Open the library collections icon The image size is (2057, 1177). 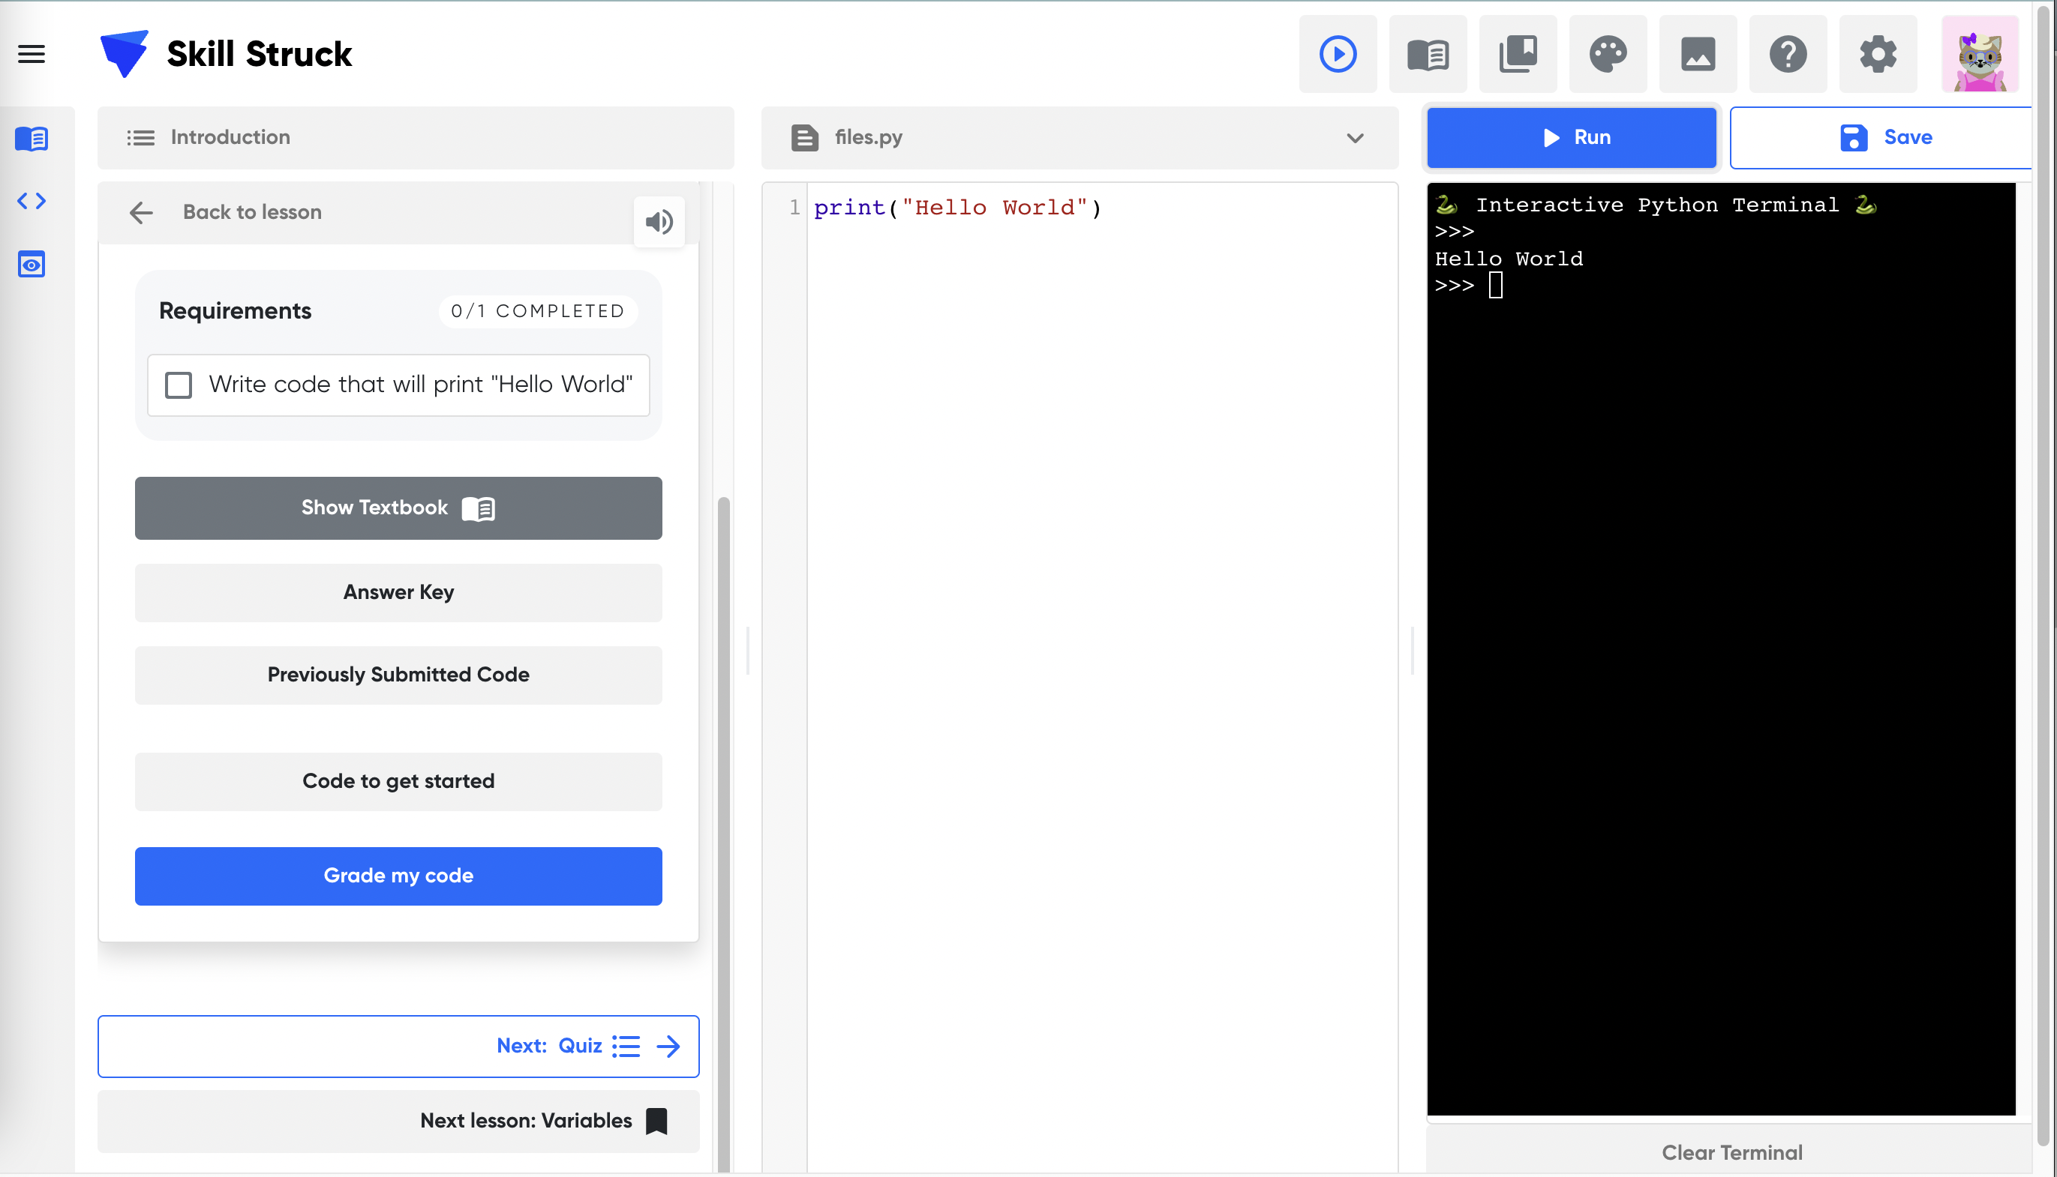(1518, 54)
